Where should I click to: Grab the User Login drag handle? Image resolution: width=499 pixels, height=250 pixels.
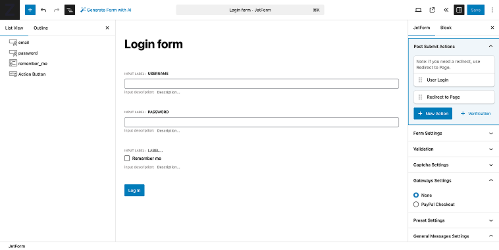point(420,80)
